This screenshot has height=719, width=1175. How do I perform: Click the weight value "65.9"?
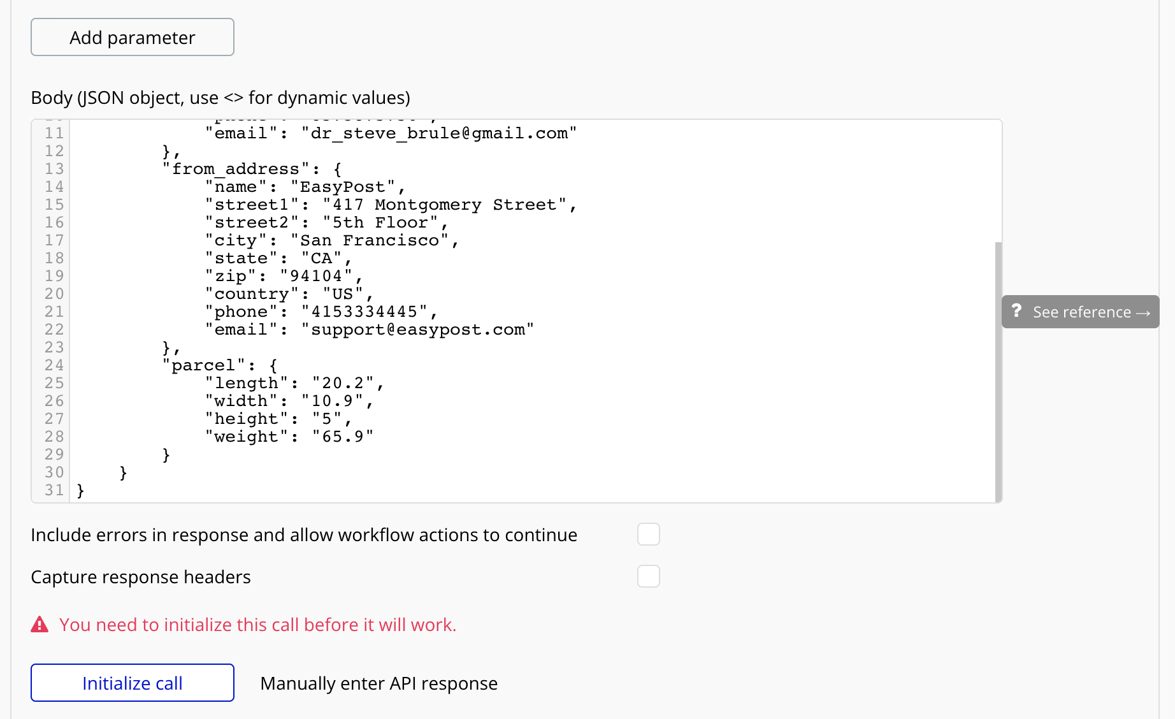tap(342, 437)
